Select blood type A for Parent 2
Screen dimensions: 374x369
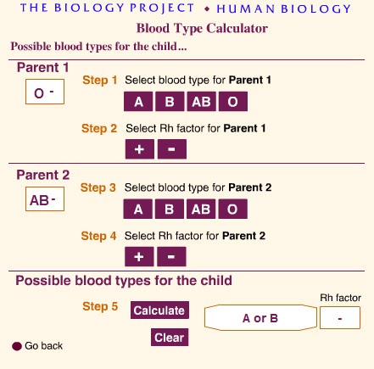coord(138,209)
